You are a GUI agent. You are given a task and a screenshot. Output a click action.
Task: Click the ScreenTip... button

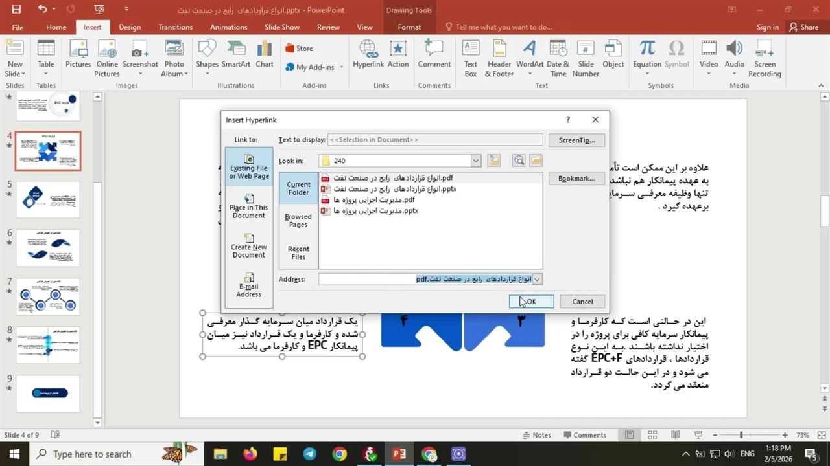pyautogui.click(x=576, y=140)
